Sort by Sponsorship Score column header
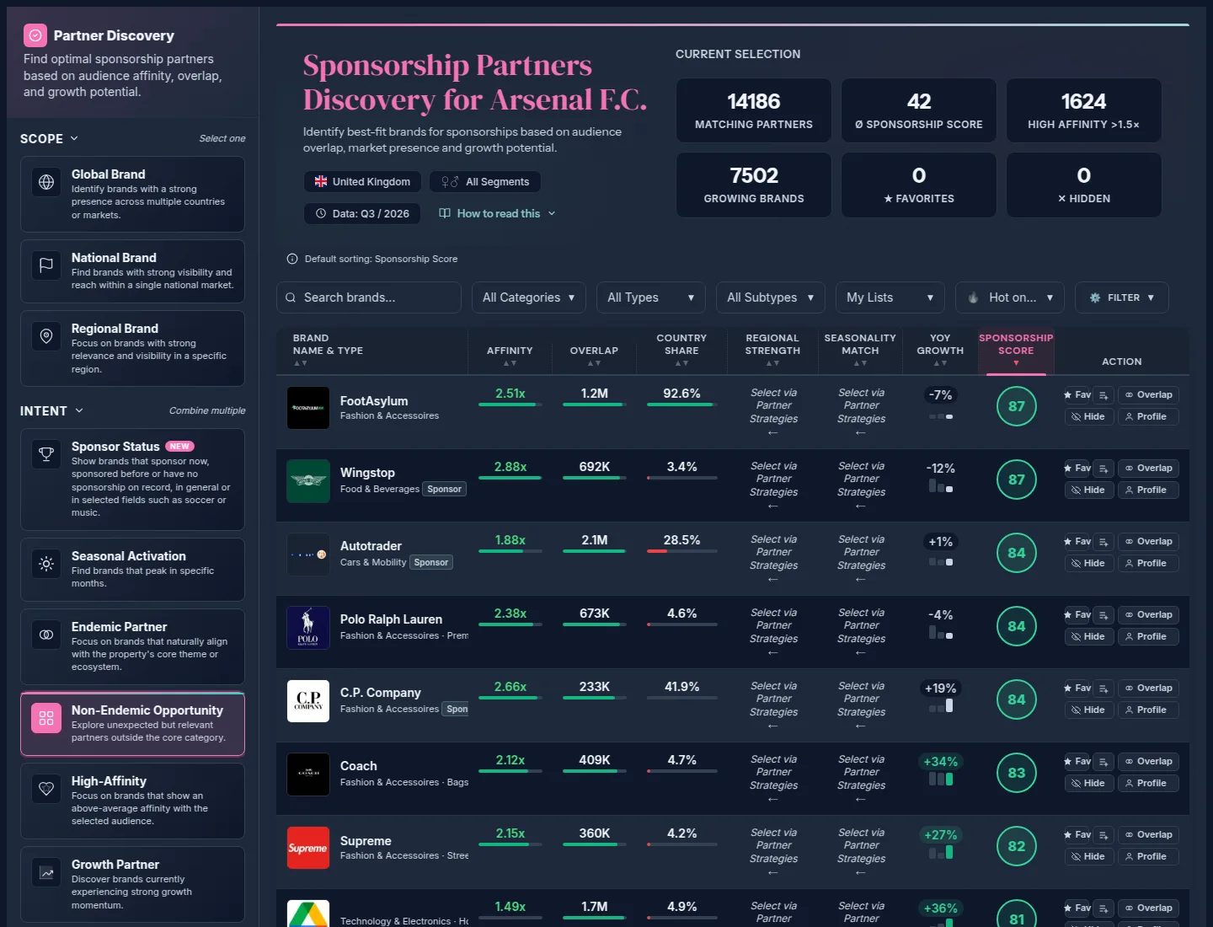 pyautogui.click(x=1016, y=351)
